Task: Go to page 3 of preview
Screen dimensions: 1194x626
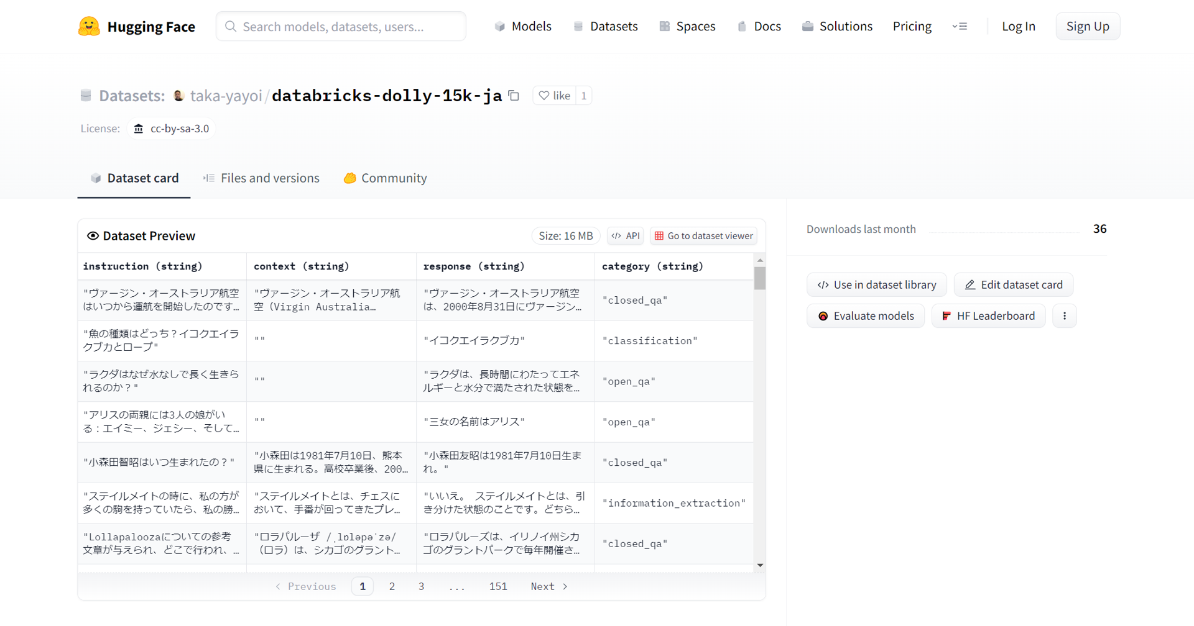Action: (x=421, y=586)
